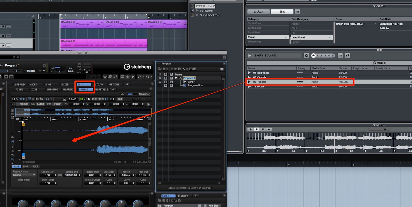412x207 pixels.
Task: Open the Category column dropdown arrow
Action: (290, 19)
